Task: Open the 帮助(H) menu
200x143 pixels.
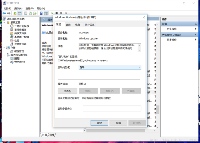Action: [x=41, y=8]
